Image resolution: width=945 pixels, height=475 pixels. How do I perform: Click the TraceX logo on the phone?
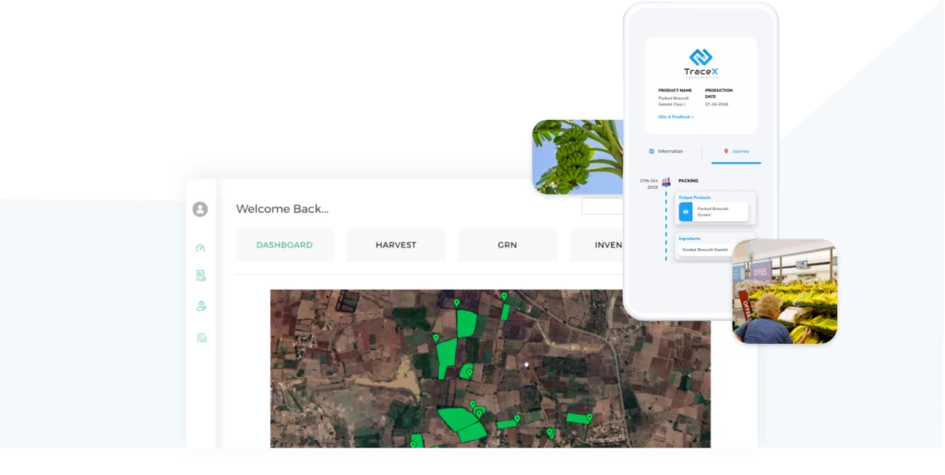pos(701,64)
